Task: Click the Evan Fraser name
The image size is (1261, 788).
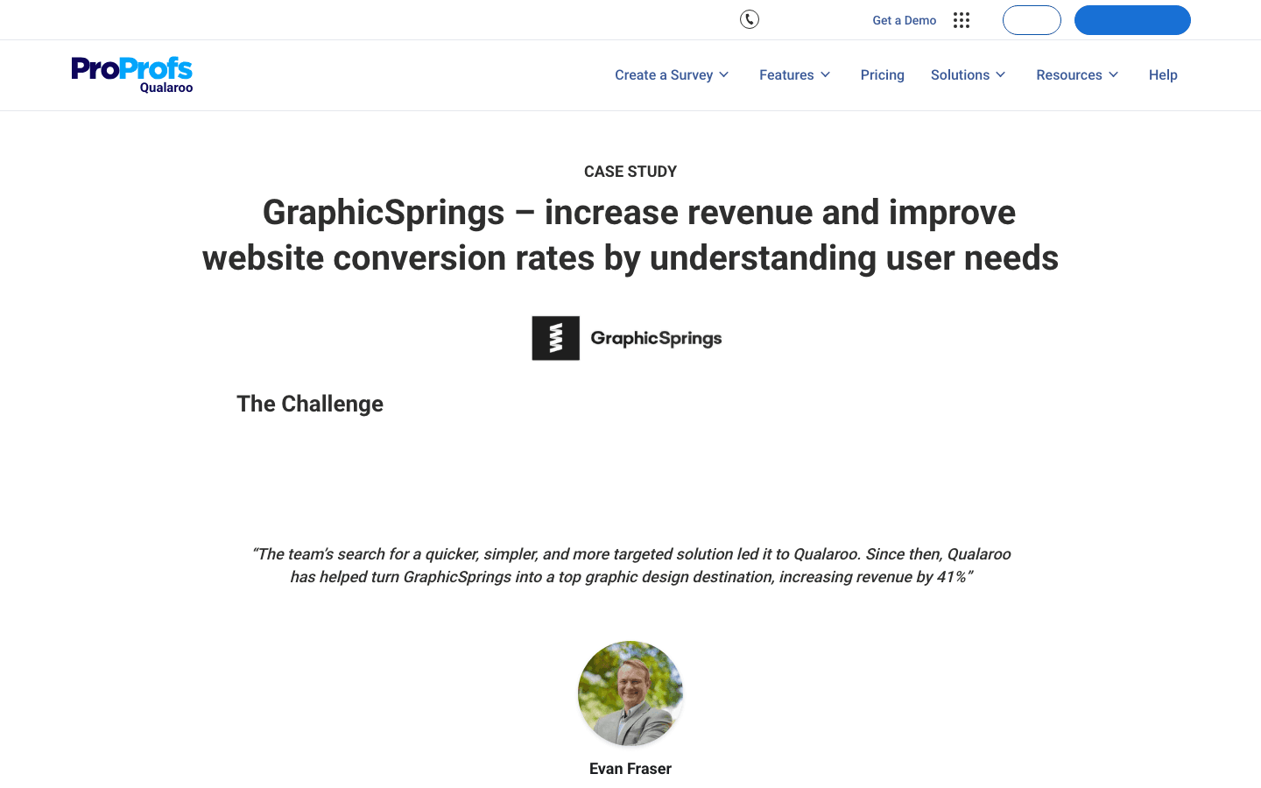Action: tap(630, 769)
